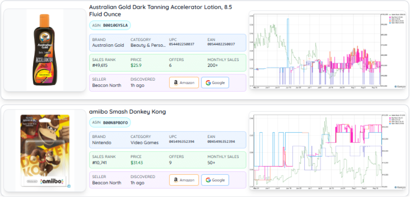The height and width of the screenshot is (197, 410).
Task: Copy ASIN B0010GYSLA badge
Action: [110, 26]
